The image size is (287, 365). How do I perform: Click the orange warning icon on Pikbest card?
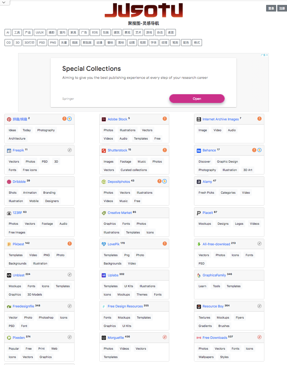click(x=69, y=244)
